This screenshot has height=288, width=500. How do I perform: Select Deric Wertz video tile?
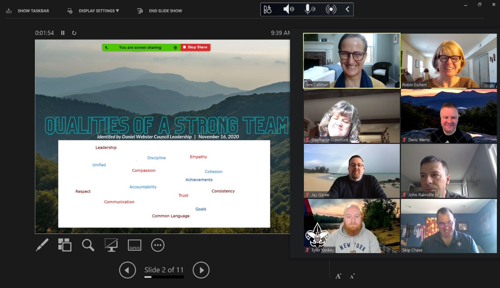[449, 116]
